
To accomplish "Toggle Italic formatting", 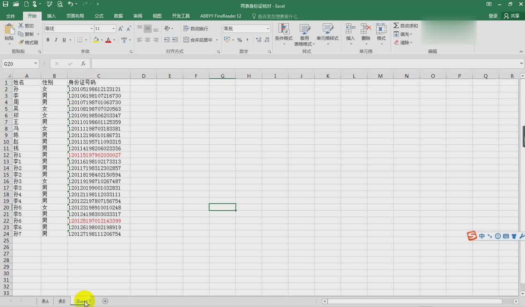I will tap(56, 40).
